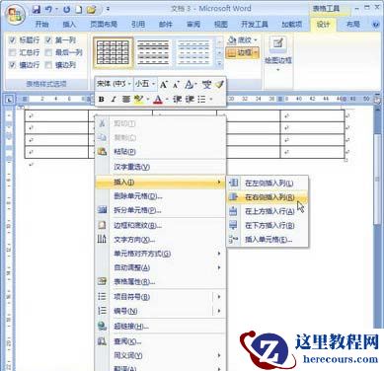Expand the 单元格对齐方式 submenu
This screenshot has height=371, width=384.
point(219,254)
